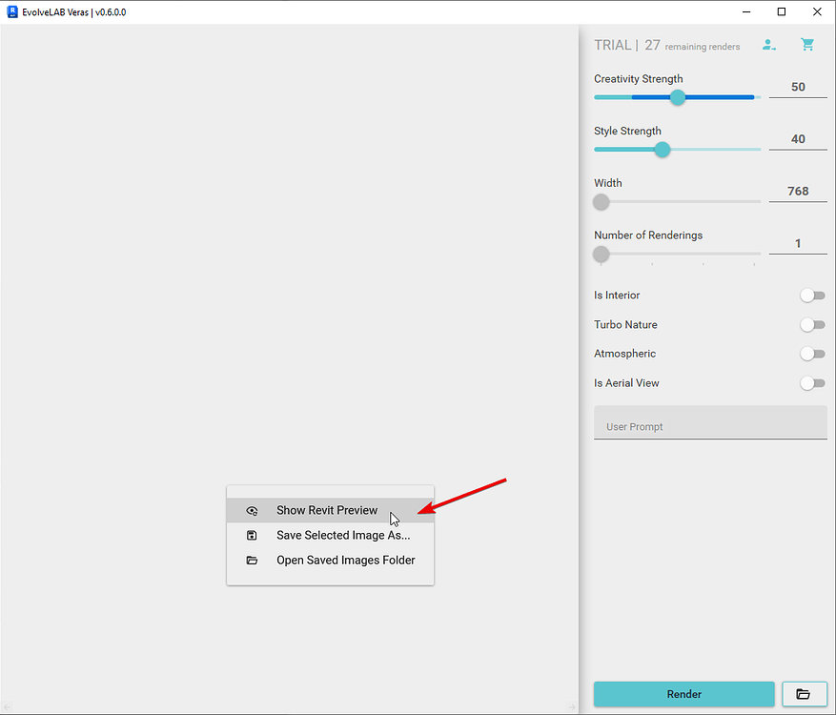Image resolution: width=836 pixels, height=715 pixels.
Task: Click the EvolveLAB Veras app icon in title bar
Action: 11,12
